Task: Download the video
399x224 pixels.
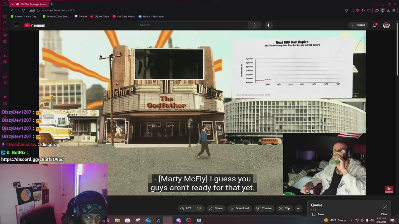Action: [239, 208]
